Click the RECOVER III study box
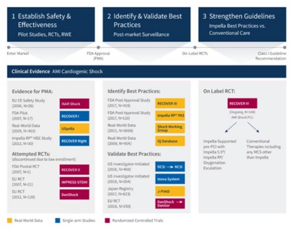The height and width of the screenshot is (231, 293). [x=170, y=103]
